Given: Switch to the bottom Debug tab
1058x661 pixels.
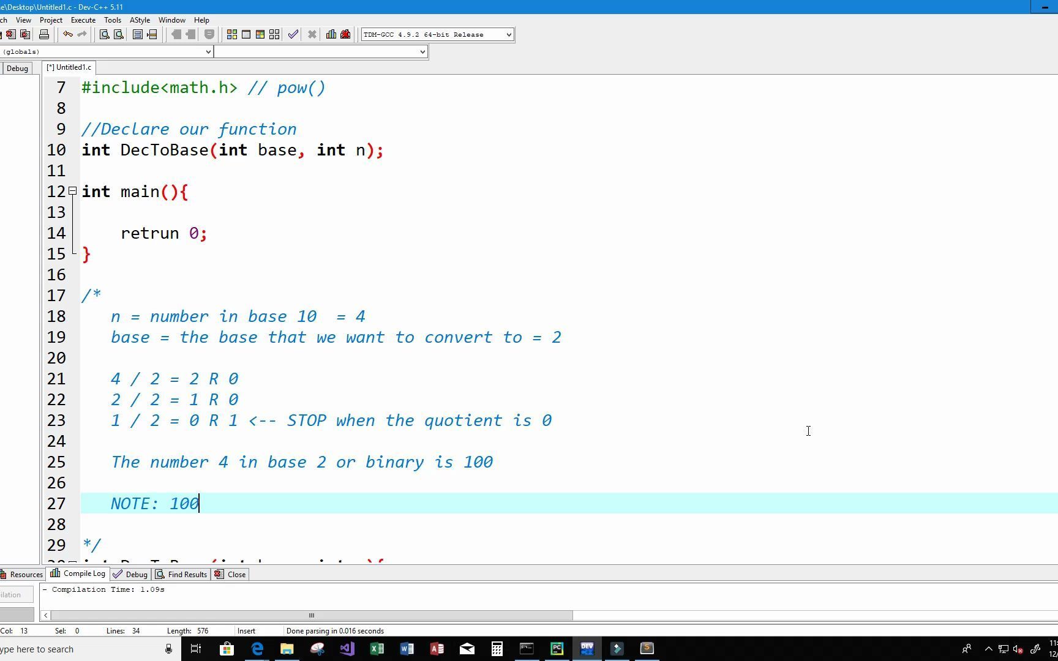Looking at the screenshot, I should pos(131,575).
